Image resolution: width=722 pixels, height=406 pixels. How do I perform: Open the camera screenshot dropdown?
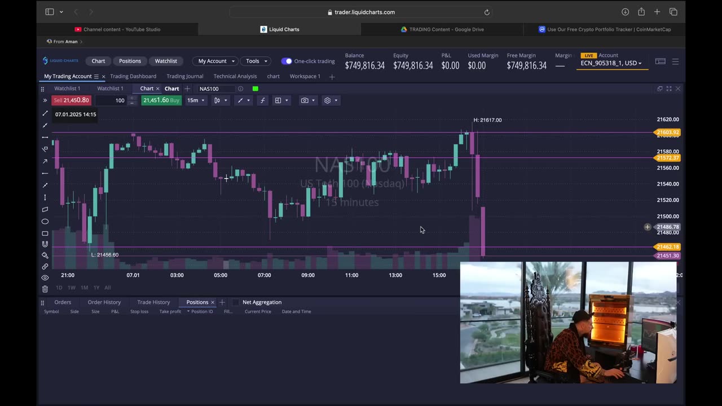(x=308, y=100)
